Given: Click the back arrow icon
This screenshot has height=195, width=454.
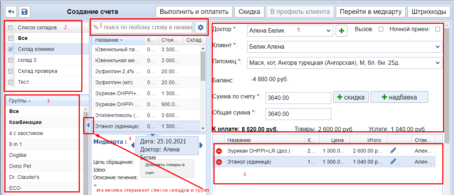Looking at the screenshot, I should [x=11, y=12].
